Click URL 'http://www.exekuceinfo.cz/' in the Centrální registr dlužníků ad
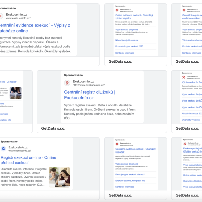 pos(88,85)
